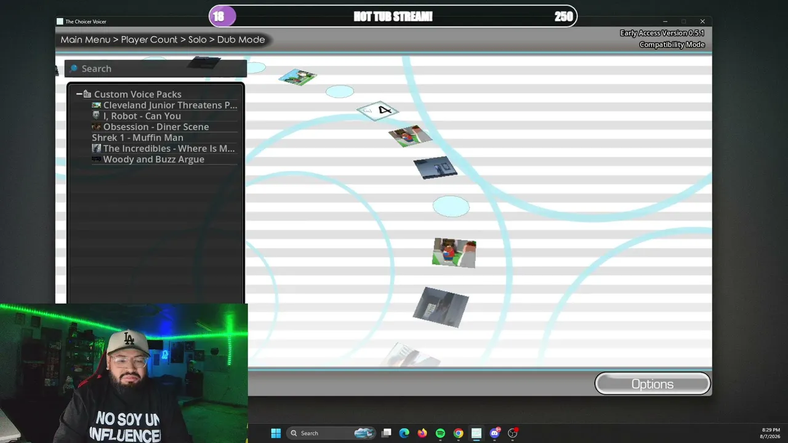
Task: Click the Early Access Version 0.5.1 text
Action: point(662,33)
